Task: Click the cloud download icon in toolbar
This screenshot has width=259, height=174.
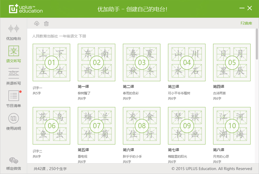Action: pyautogui.click(x=37, y=23)
